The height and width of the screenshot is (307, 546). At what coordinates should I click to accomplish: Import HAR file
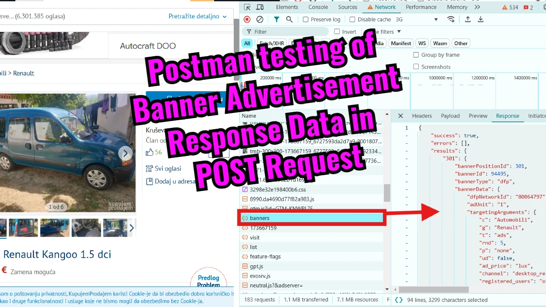[x=468, y=19]
